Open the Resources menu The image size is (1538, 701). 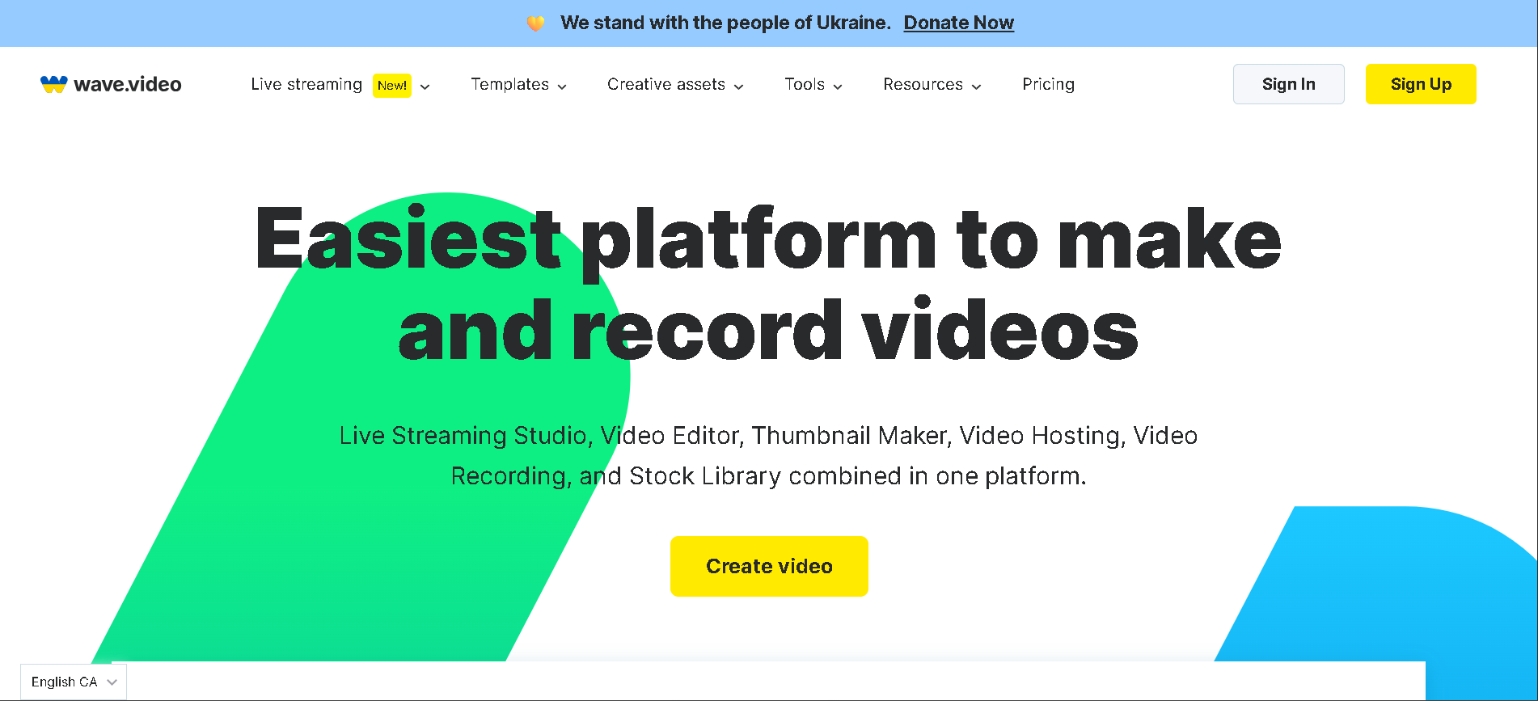click(923, 84)
